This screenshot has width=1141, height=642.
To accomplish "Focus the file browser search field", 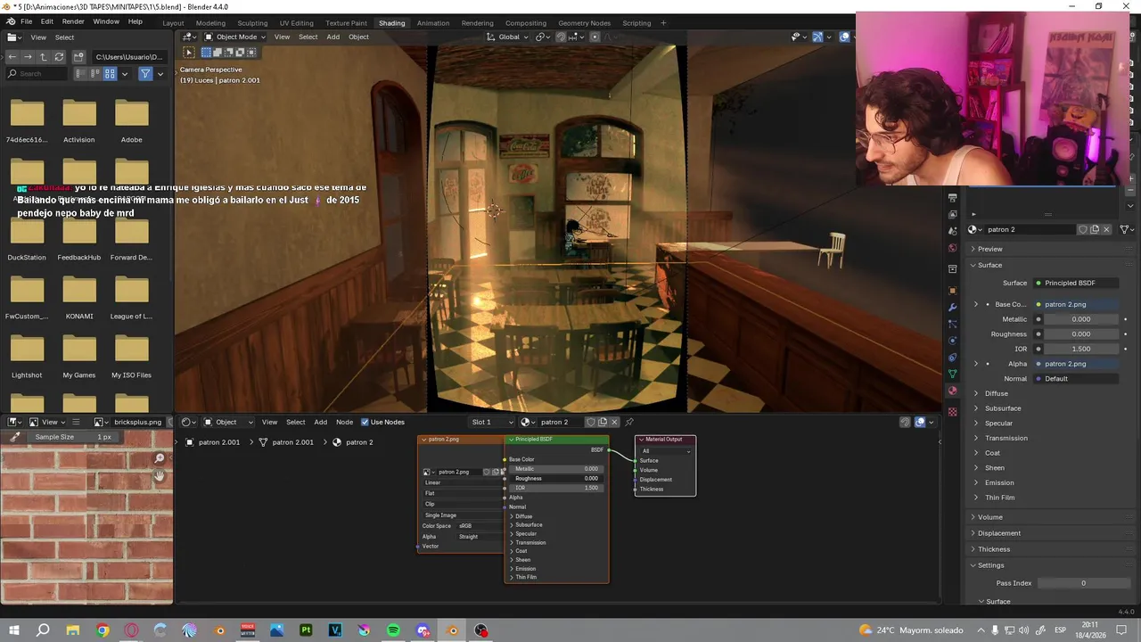I will point(36,73).
